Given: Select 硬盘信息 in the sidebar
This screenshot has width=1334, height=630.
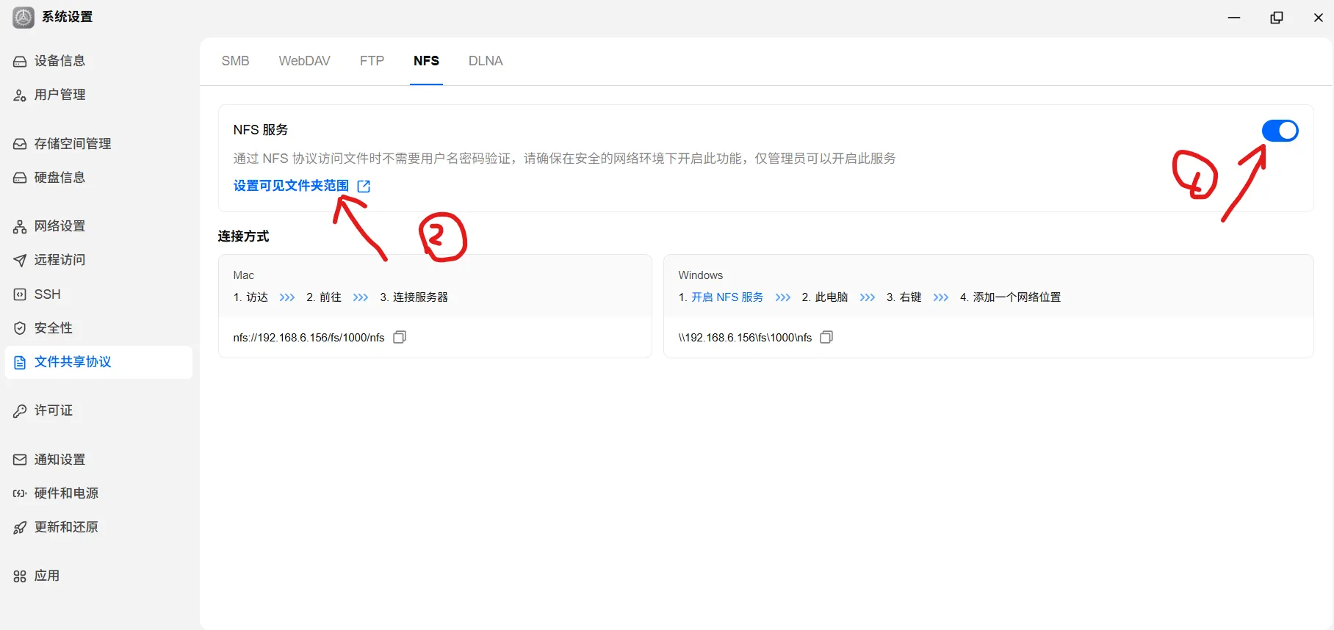Looking at the screenshot, I should pos(98,178).
